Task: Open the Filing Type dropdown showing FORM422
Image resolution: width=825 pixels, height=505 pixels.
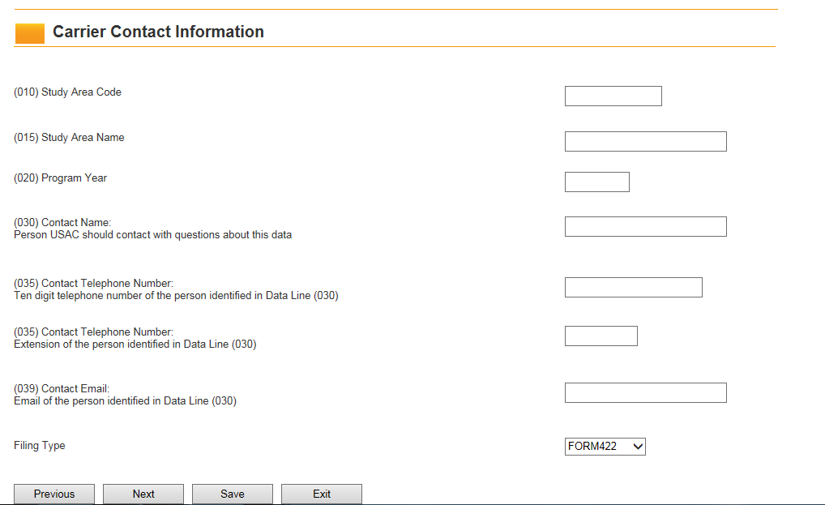Action: click(x=605, y=446)
